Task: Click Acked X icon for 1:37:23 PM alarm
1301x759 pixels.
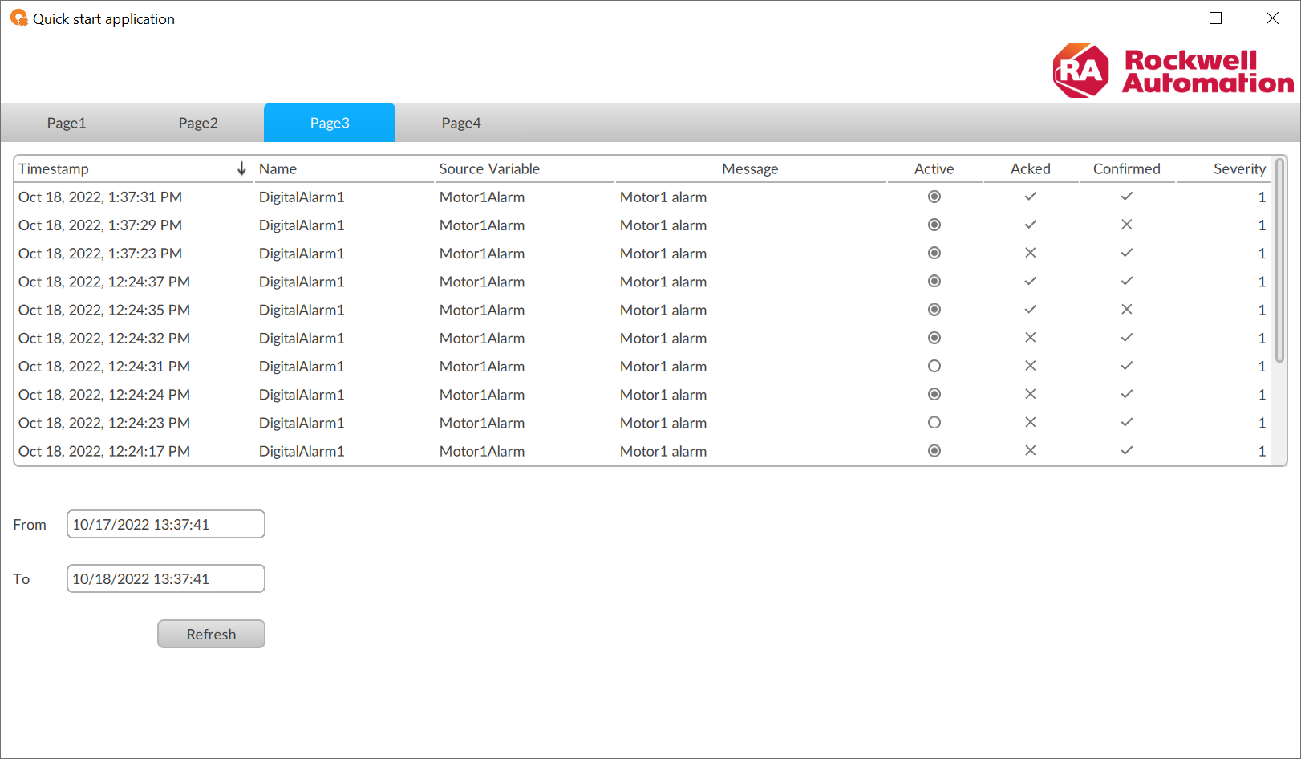Action: coord(1030,253)
